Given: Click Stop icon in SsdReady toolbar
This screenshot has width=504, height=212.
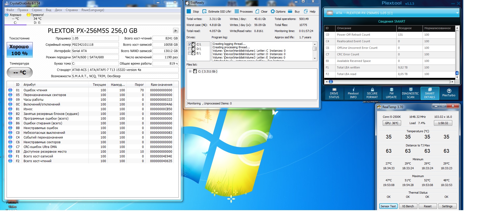Looking at the screenshot, I should pyautogui.click(x=189, y=12).
